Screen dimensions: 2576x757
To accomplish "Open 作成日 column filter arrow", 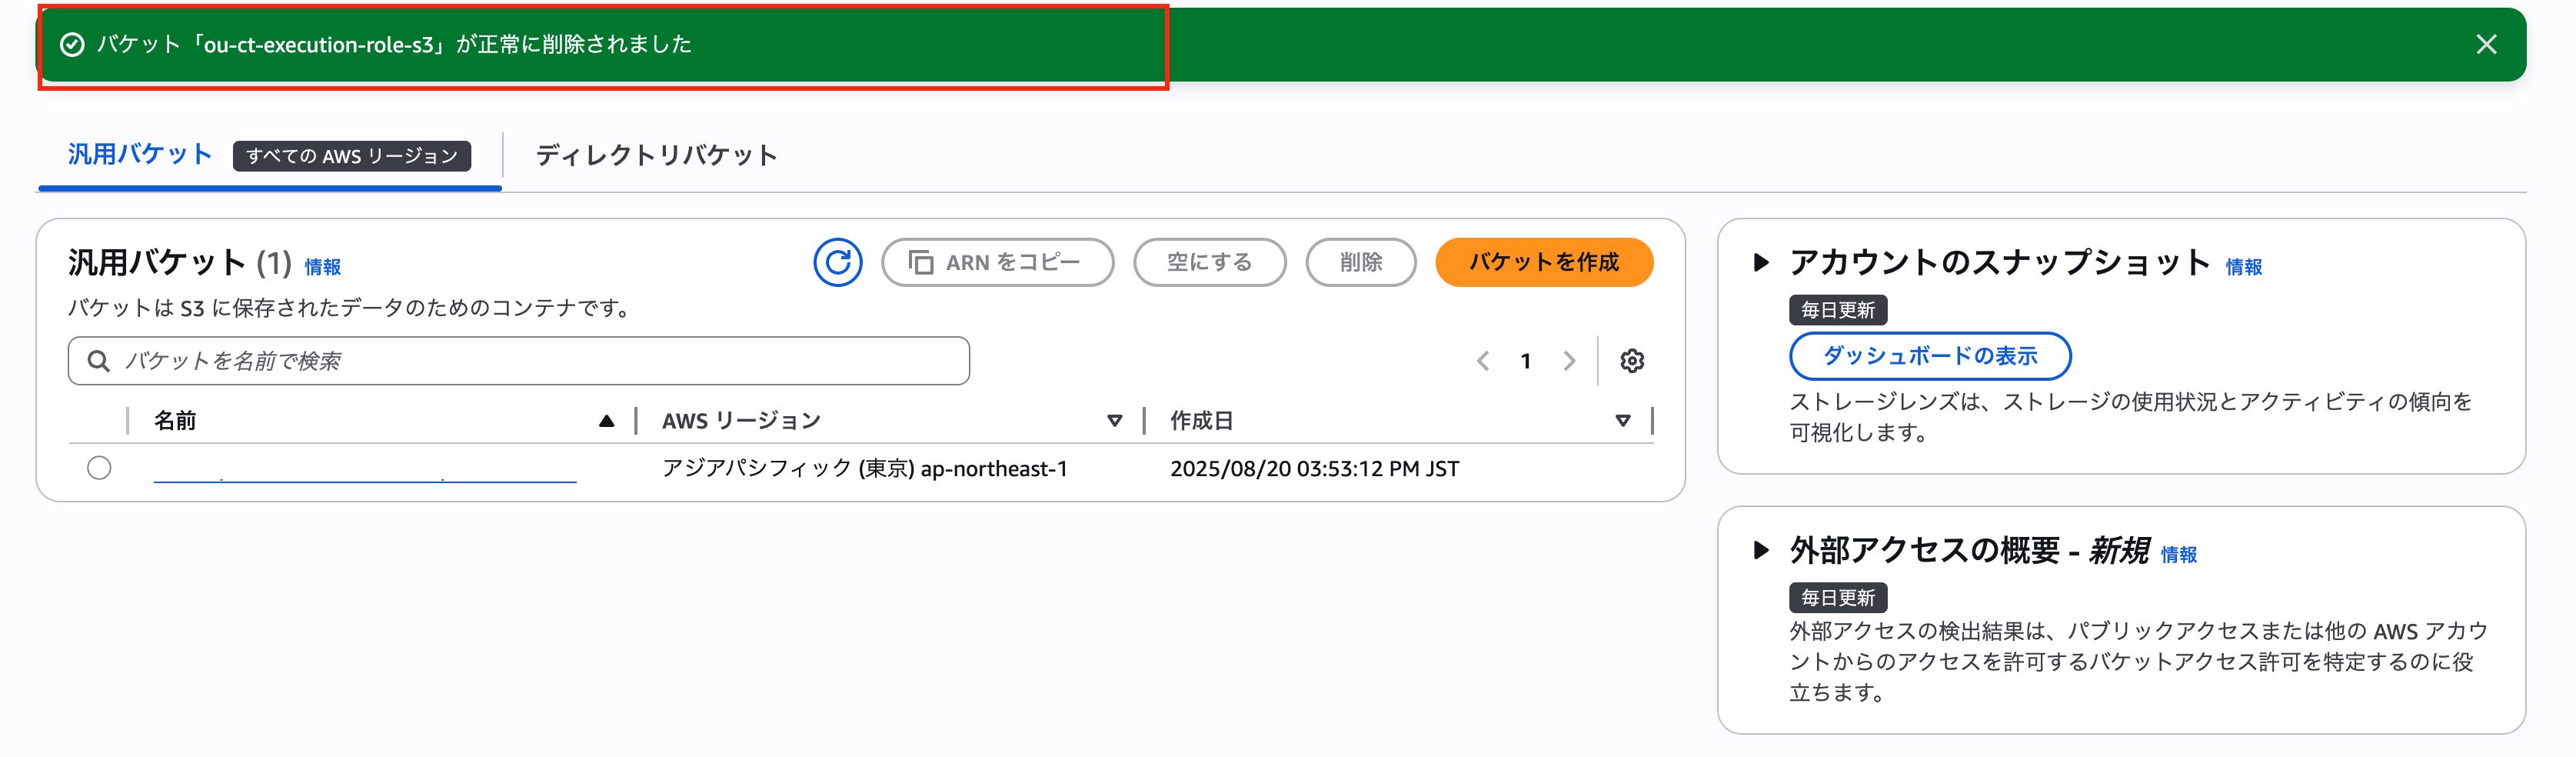I will 1622,421.
